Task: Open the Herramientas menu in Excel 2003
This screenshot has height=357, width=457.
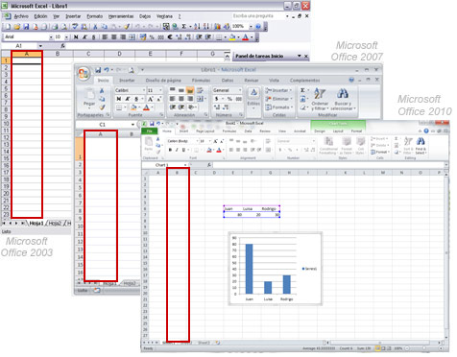Action: click(x=121, y=16)
